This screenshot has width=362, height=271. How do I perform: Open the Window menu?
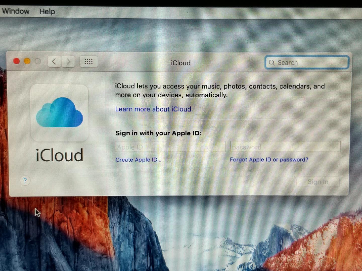[x=16, y=11]
